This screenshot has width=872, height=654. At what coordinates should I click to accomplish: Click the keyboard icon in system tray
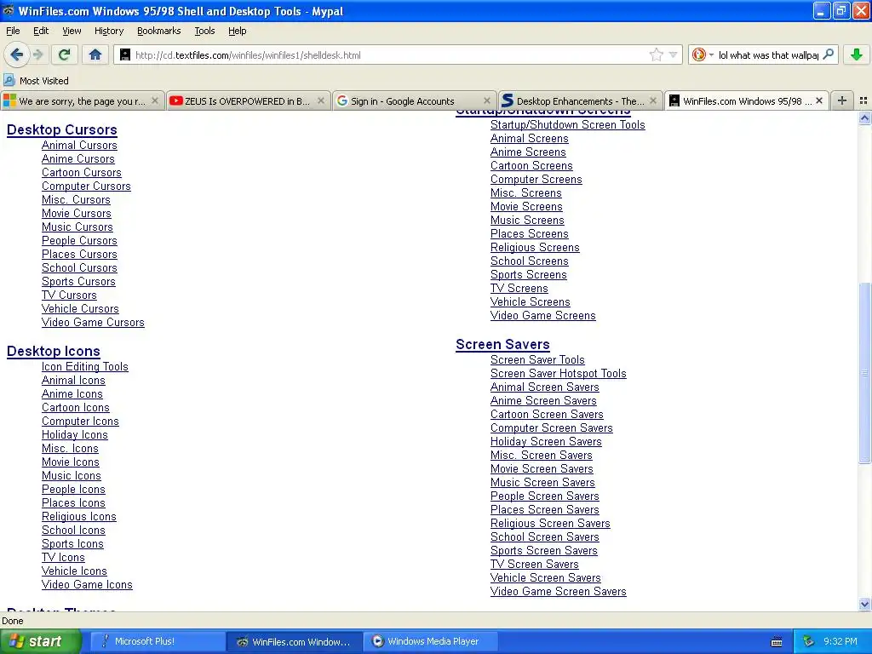pyautogui.click(x=777, y=642)
